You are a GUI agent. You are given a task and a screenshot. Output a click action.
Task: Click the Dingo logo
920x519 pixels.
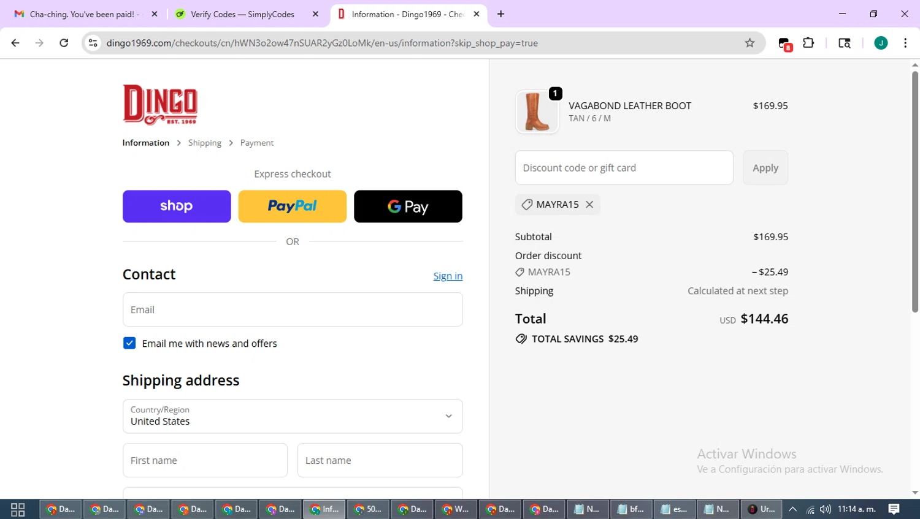[160, 104]
